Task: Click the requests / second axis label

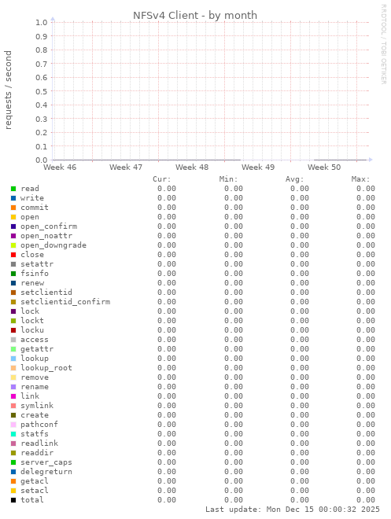Action: click(8, 90)
